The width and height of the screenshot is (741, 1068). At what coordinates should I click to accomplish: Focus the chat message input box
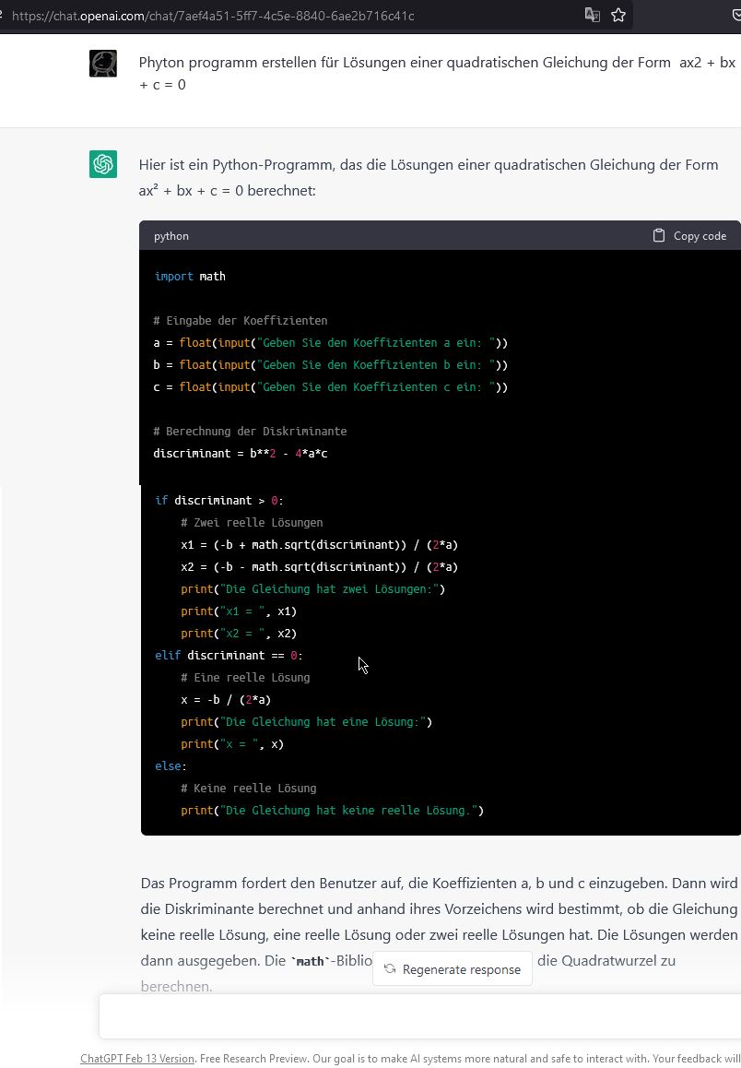coord(419,1016)
